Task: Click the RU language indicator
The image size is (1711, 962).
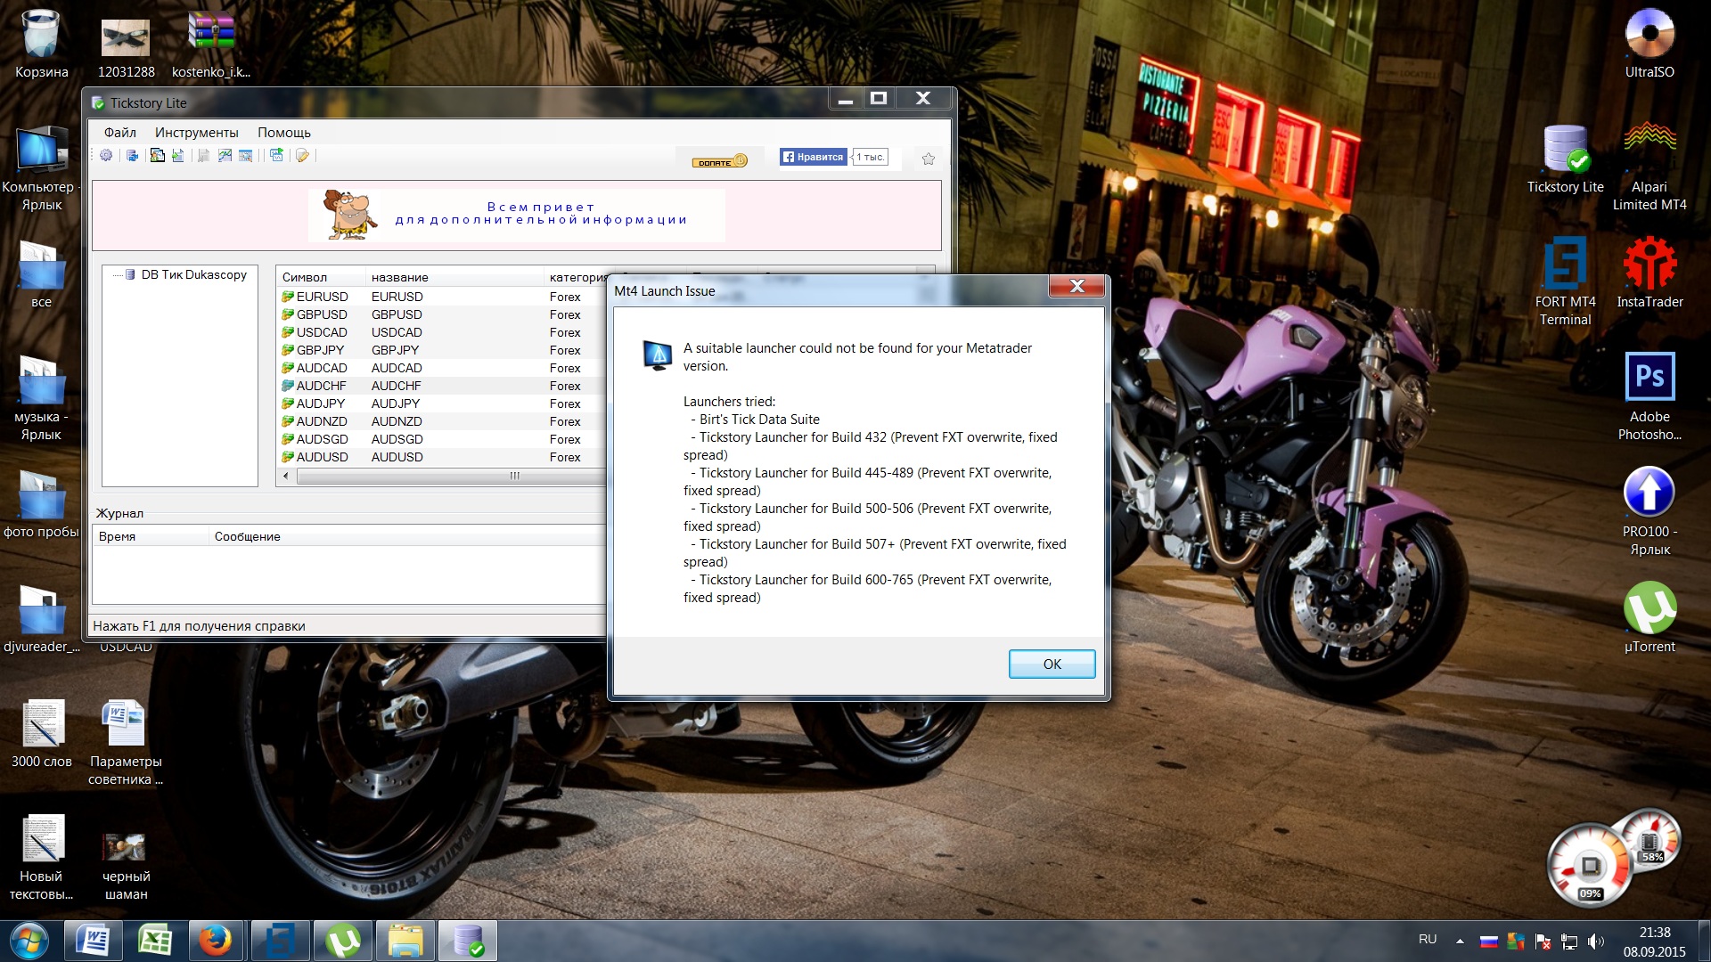Action: click(x=1428, y=940)
